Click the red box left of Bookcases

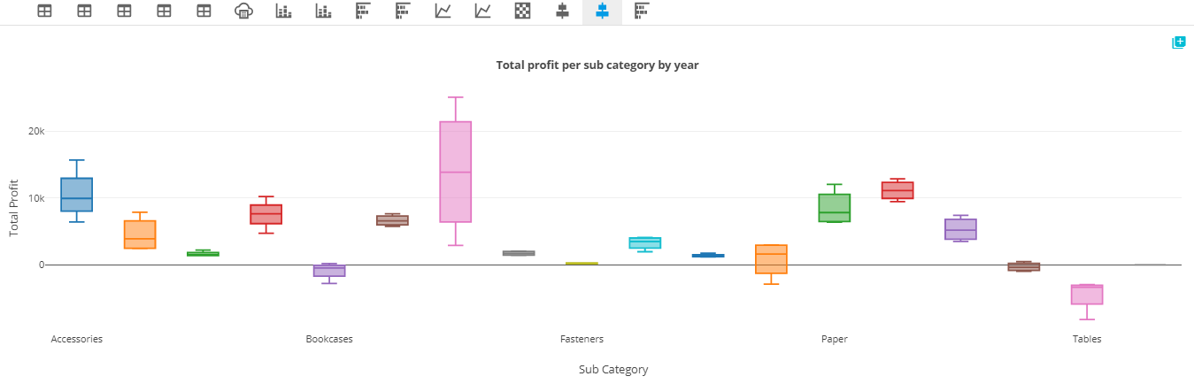pyautogui.click(x=266, y=214)
